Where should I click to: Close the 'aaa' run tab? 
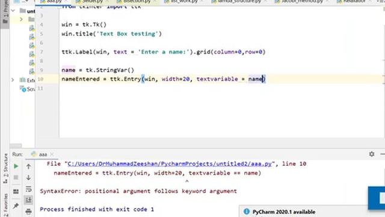point(52,154)
